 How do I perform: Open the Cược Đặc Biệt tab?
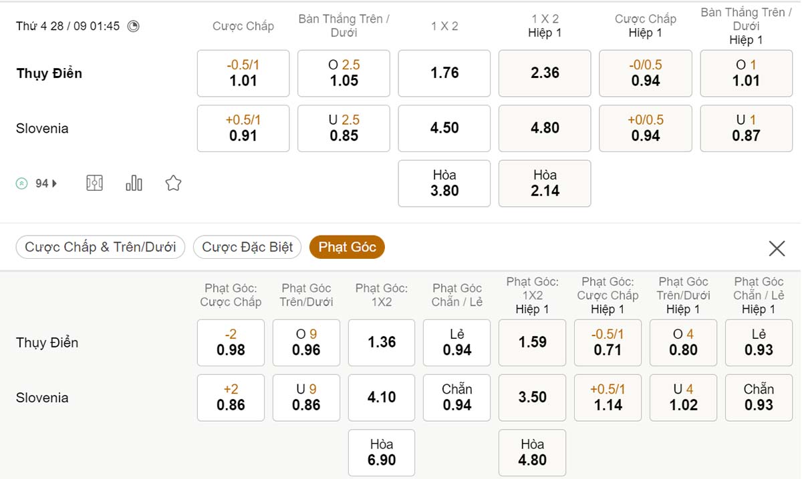(246, 247)
